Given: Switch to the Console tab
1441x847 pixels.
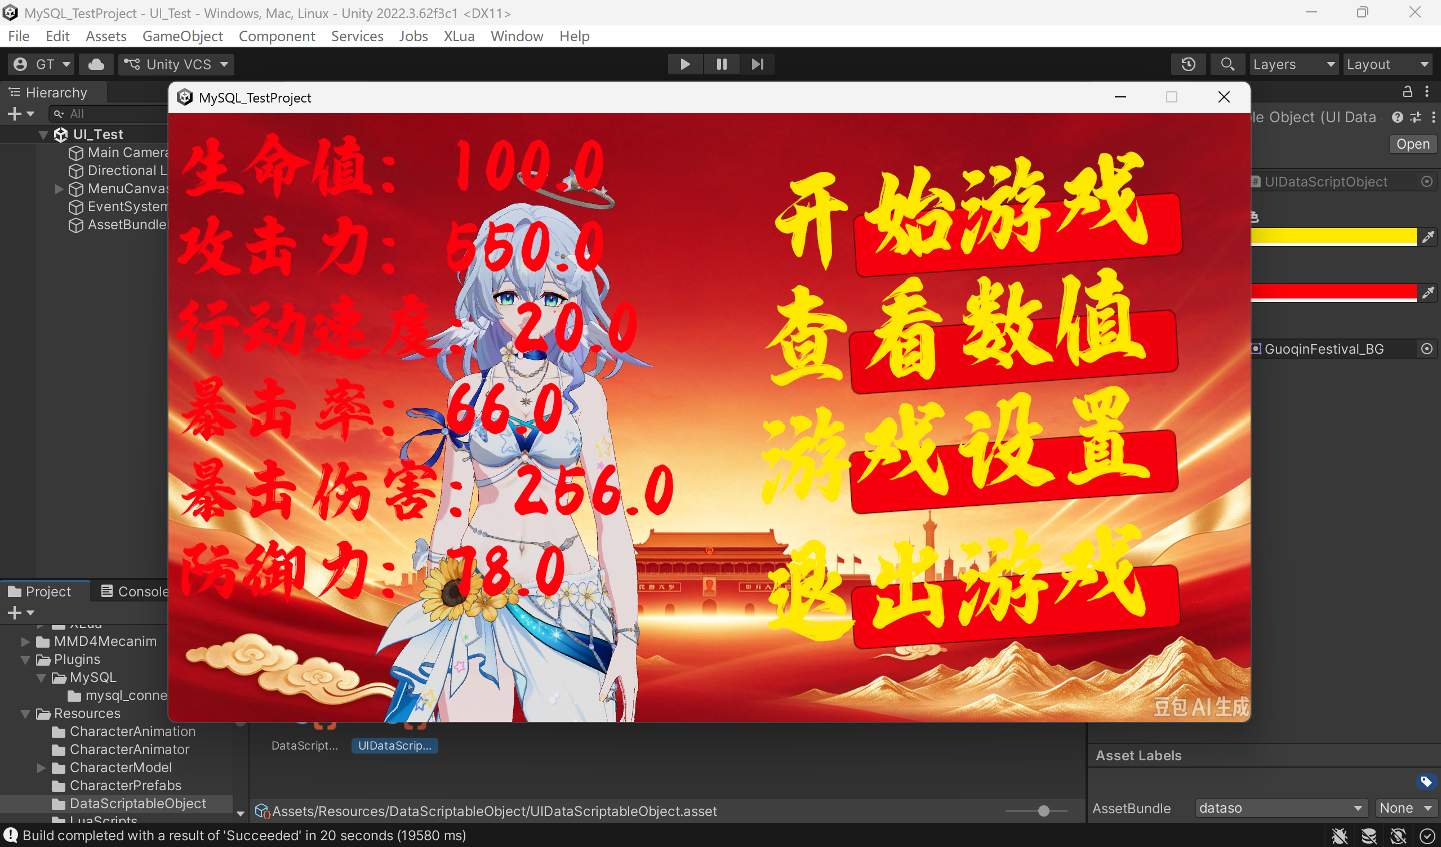Looking at the screenshot, I should 135,591.
